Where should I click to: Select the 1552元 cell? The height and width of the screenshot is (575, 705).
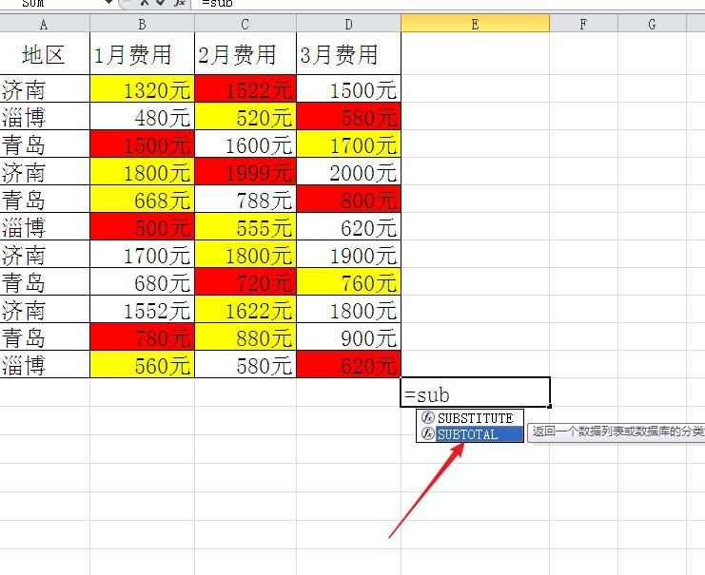coord(142,309)
